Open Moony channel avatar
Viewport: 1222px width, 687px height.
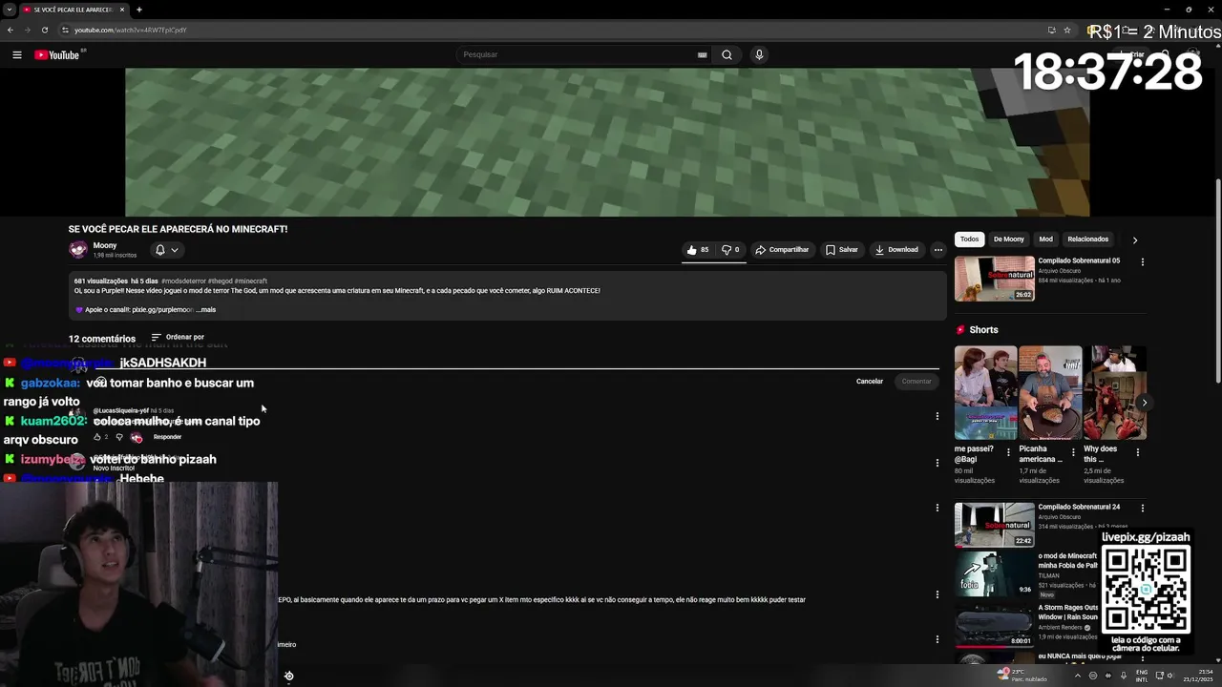pos(78,250)
